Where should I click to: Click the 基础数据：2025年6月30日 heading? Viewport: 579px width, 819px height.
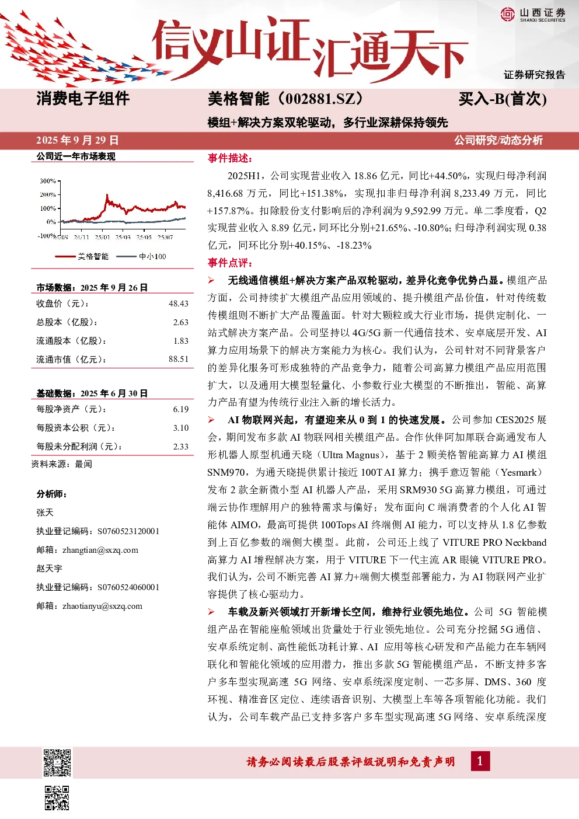click(x=92, y=393)
